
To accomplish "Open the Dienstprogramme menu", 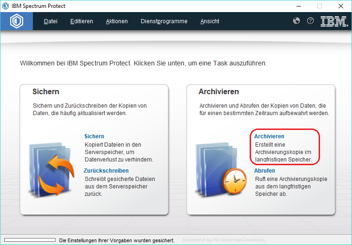I will (x=164, y=21).
